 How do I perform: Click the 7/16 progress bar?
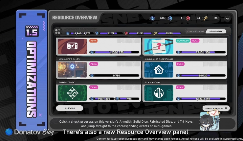coord(129,99)
